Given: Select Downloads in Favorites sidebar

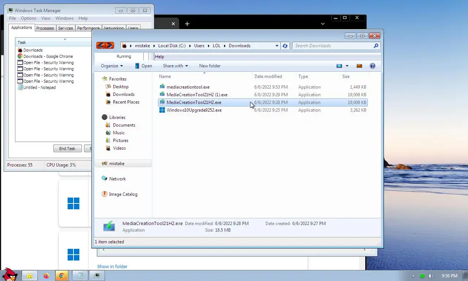Looking at the screenshot, I should pos(124,94).
